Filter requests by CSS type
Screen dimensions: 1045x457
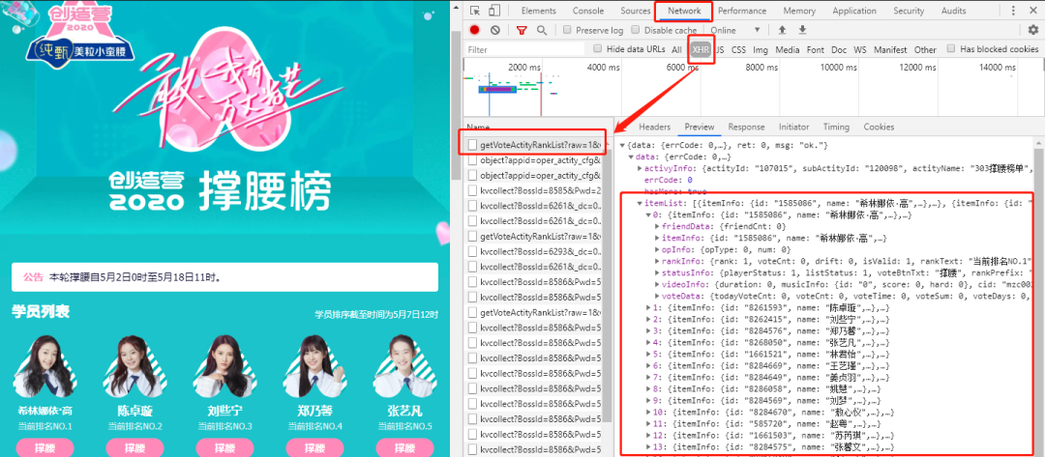point(738,50)
